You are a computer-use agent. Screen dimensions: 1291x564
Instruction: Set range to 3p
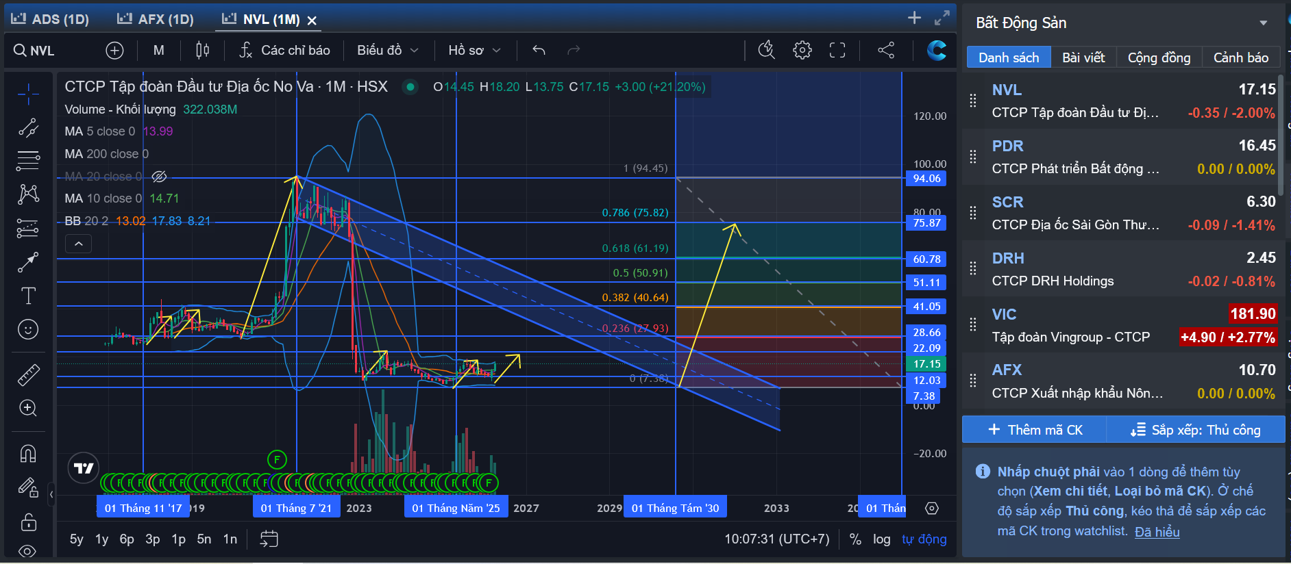pyautogui.click(x=153, y=539)
